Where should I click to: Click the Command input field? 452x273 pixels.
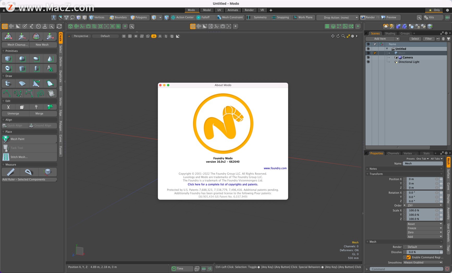406,269
